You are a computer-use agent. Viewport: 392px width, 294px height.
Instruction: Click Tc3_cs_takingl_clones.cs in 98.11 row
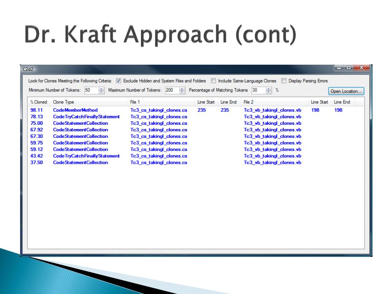[x=159, y=110]
